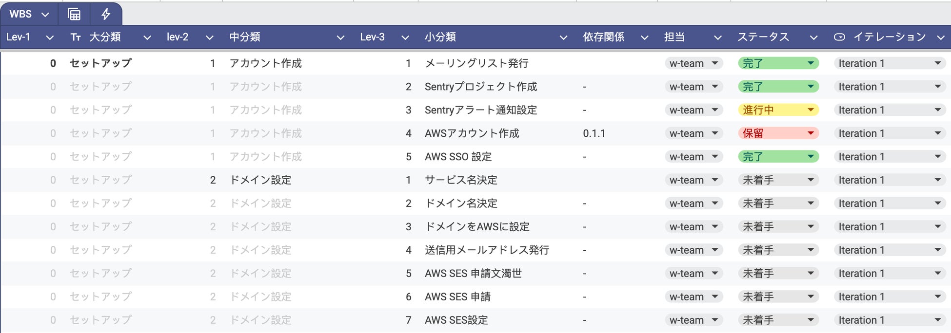Screen dimensions: 951x333
Task: Click the text type icon beside 大分類
Action: click(x=76, y=37)
